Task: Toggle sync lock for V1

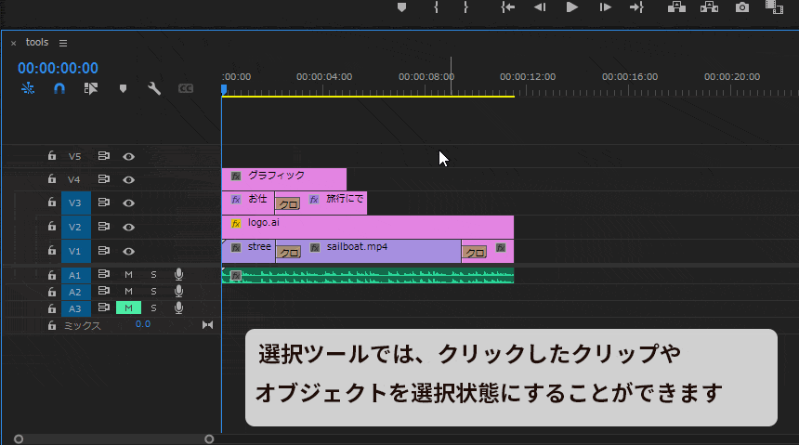Action: (104, 250)
